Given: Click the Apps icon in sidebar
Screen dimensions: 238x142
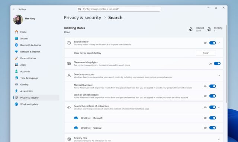Looking at the screenshot, I should [16, 65].
